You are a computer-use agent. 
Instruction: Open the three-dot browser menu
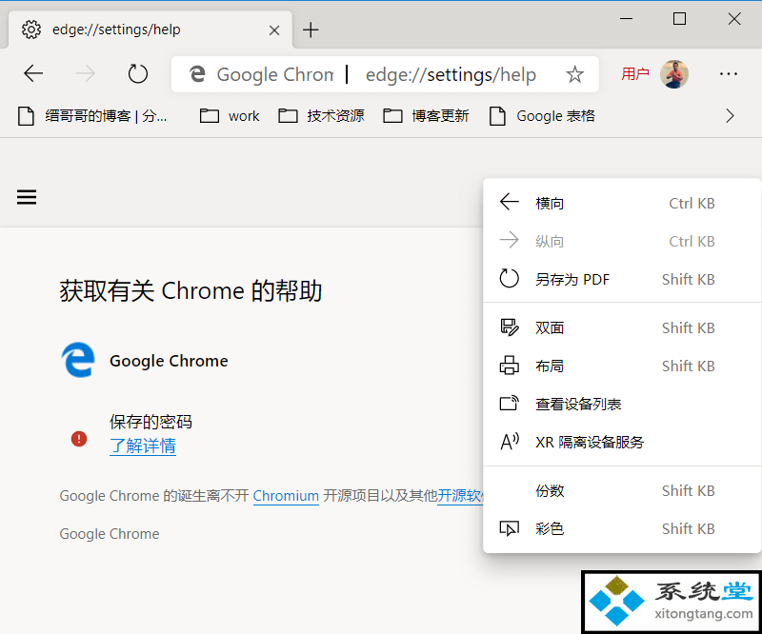pyautogui.click(x=728, y=74)
